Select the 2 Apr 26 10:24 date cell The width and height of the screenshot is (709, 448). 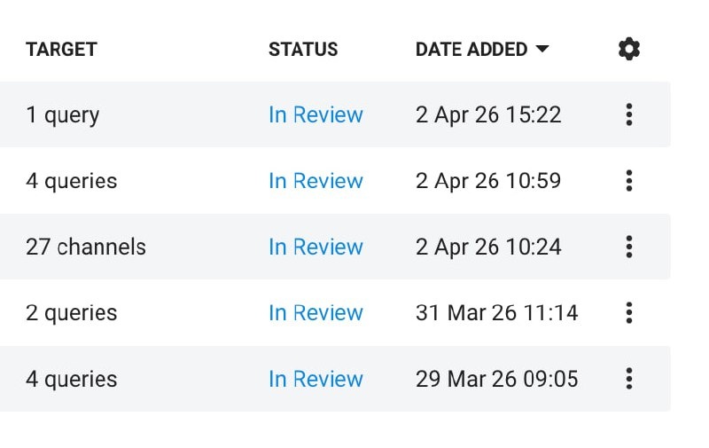click(488, 247)
